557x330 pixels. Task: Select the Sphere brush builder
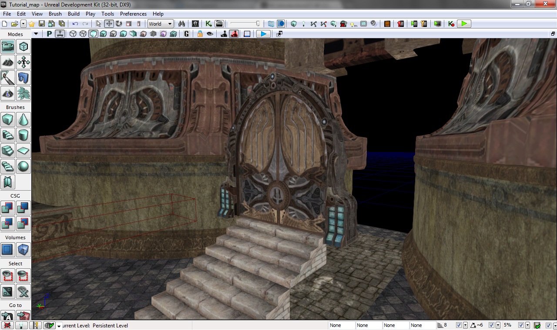pyautogui.click(x=23, y=166)
